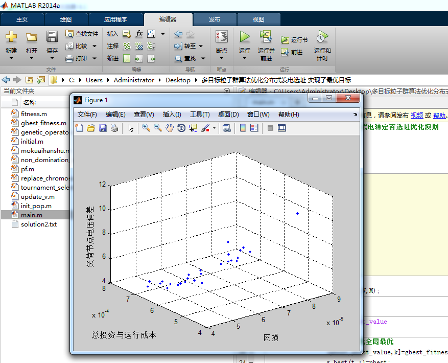Click the Show Plot Tools and Dock icon

(x=282, y=128)
